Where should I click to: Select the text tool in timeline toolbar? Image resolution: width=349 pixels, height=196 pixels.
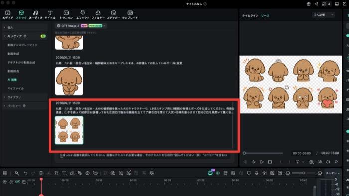pyautogui.click(x=64, y=173)
